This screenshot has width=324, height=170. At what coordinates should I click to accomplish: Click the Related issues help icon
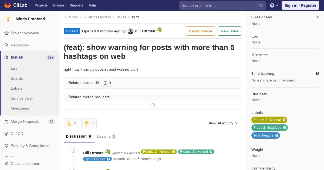[97, 83]
